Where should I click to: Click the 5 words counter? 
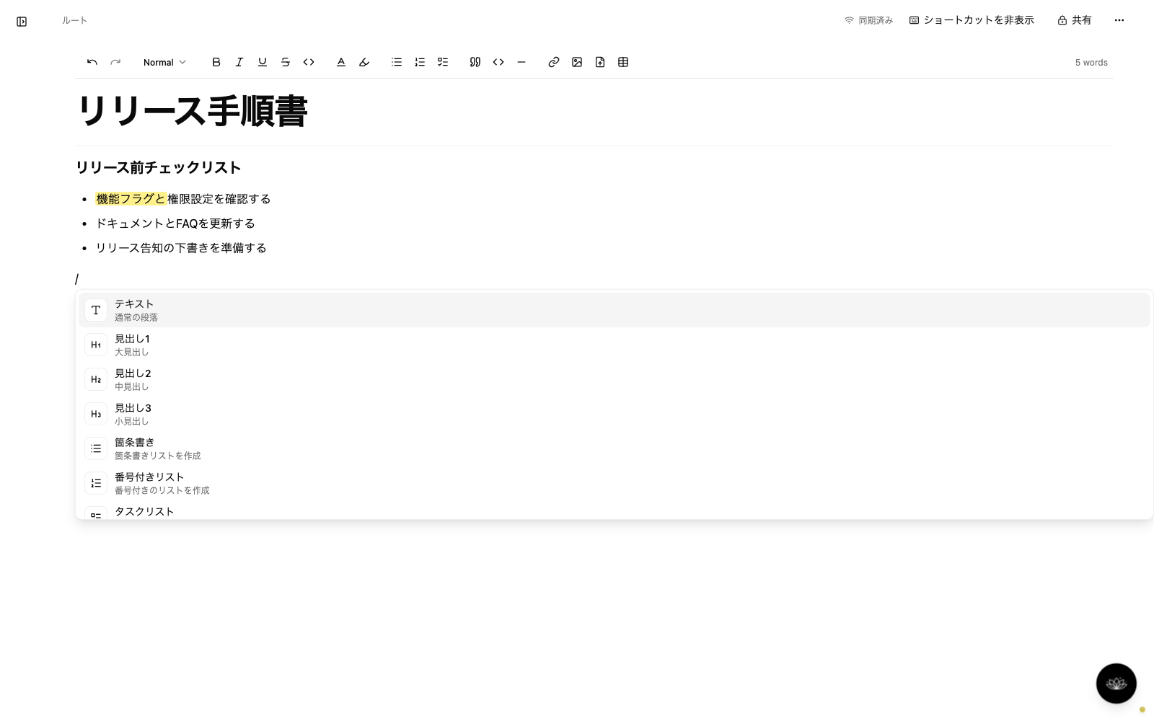click(x=1091, y=63)
